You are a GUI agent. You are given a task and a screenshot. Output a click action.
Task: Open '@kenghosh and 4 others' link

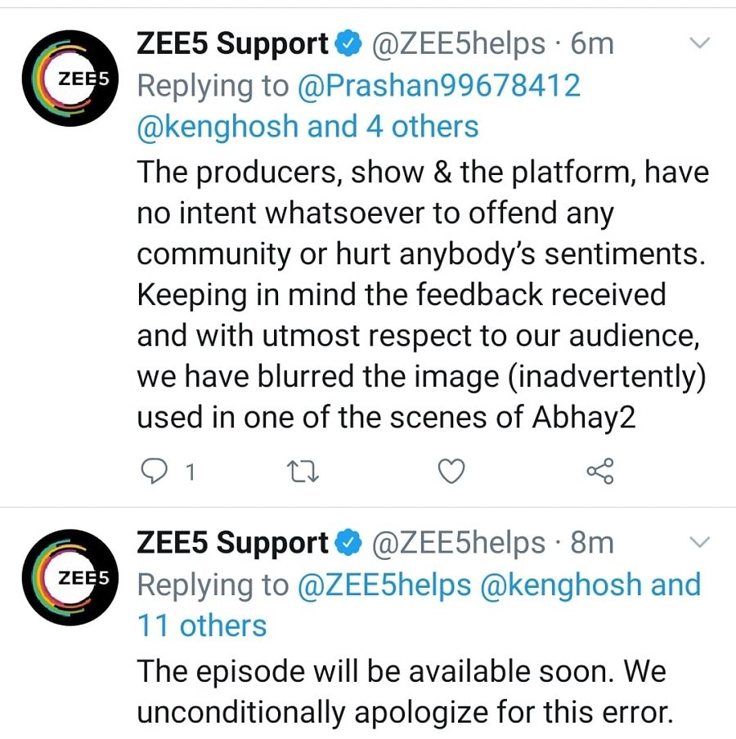coord(307,127)
